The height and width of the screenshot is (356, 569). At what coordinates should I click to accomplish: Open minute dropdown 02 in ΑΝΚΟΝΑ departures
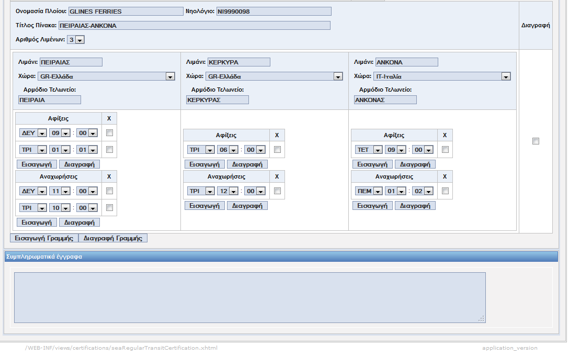(x=423, y=191)
